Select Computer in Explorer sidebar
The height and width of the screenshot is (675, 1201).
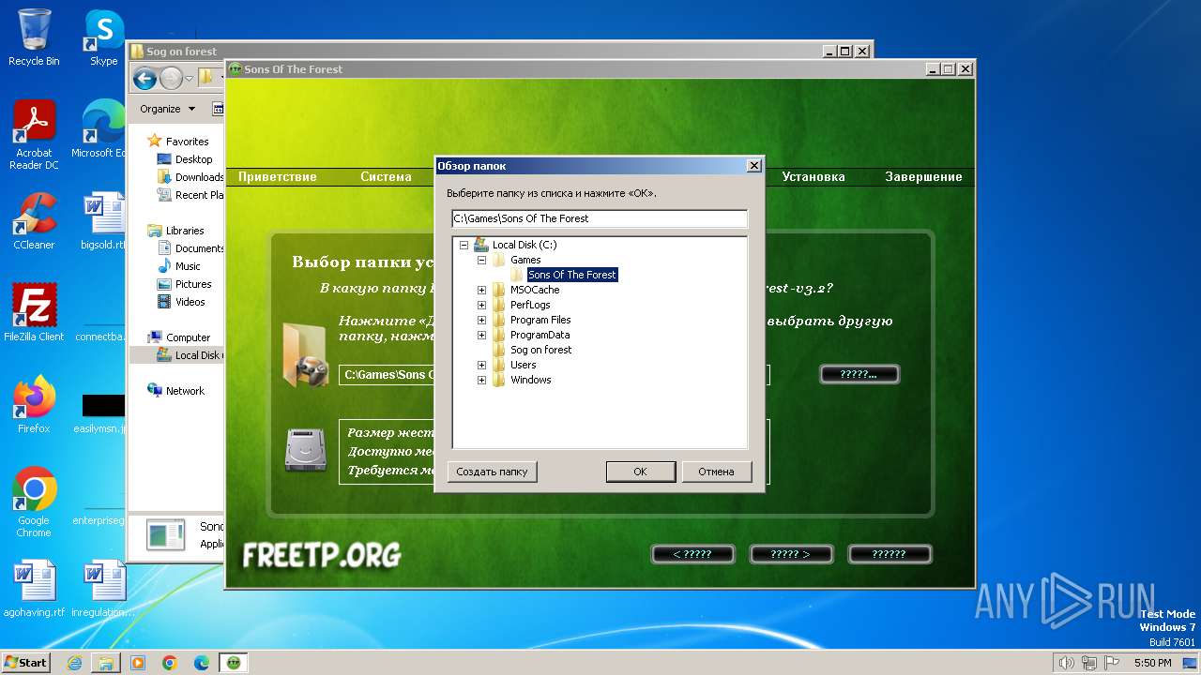(x=179, y=337)
